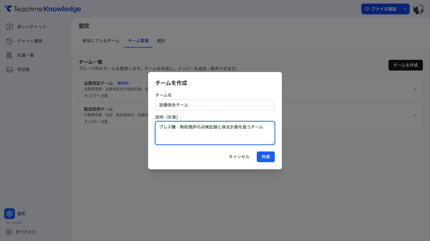The image size is (430, 241).
Task: Click the textarea resize handle corner
Action: click(x=273, y=143)
